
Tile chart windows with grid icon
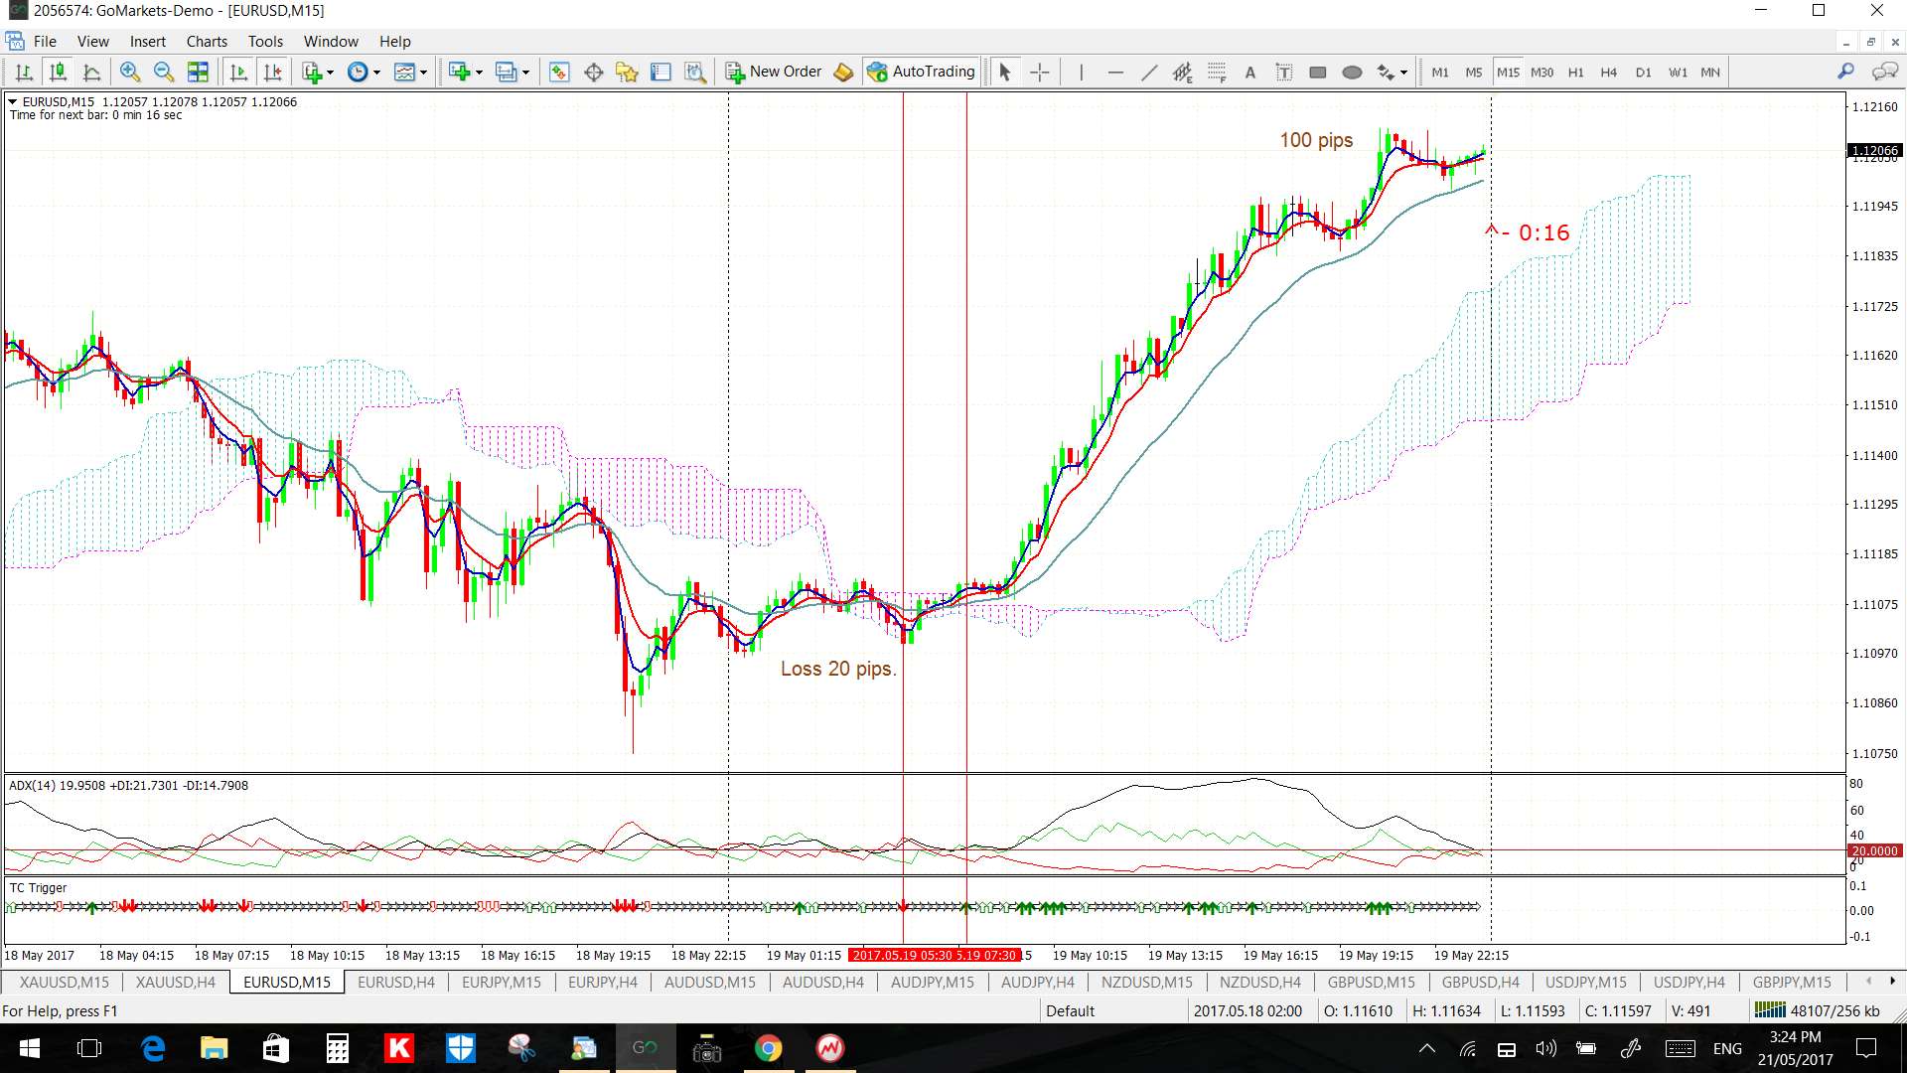[x=198, y=72]
